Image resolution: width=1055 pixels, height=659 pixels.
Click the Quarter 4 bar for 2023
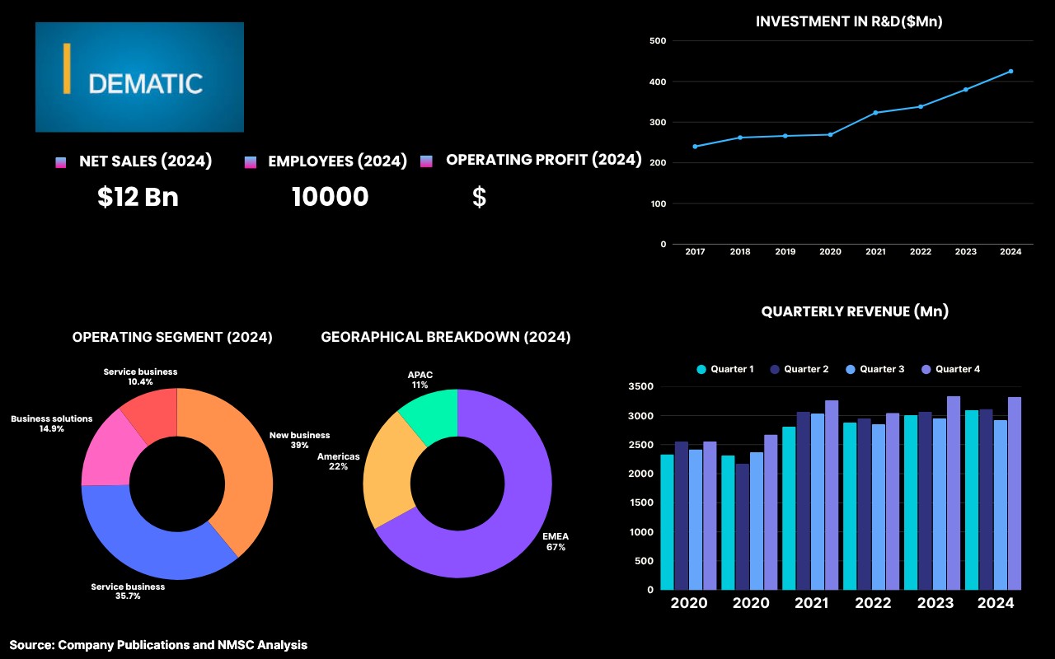(x=954, y=493)
